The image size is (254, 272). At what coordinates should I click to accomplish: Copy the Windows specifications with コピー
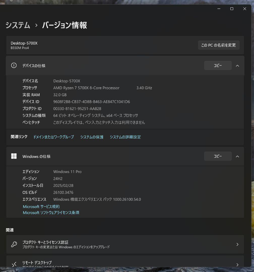[217, 156]
